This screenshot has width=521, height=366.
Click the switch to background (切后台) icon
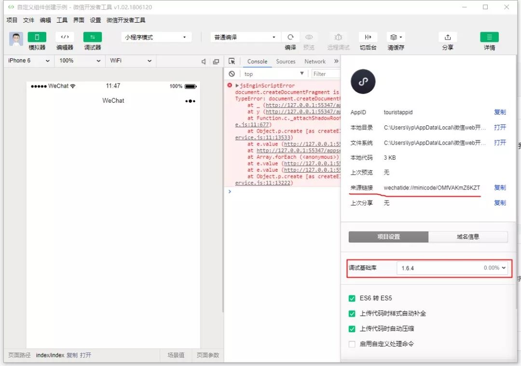tap(368, 37)
